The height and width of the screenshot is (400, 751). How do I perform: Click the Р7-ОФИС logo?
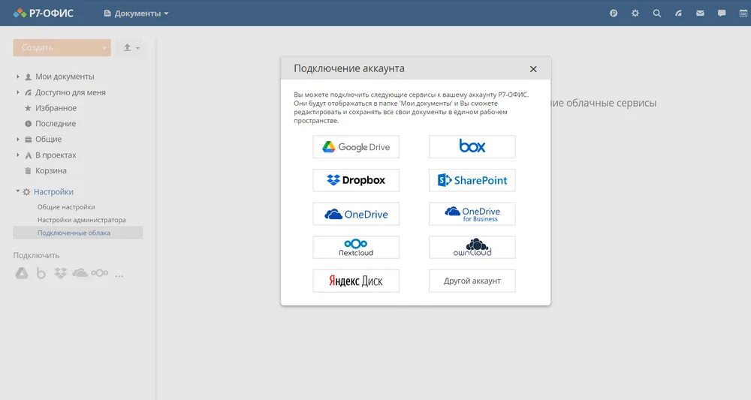tap(43, 14)
